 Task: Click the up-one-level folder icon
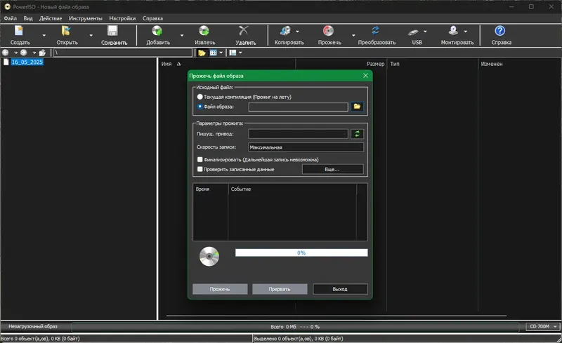click(42, 53)
